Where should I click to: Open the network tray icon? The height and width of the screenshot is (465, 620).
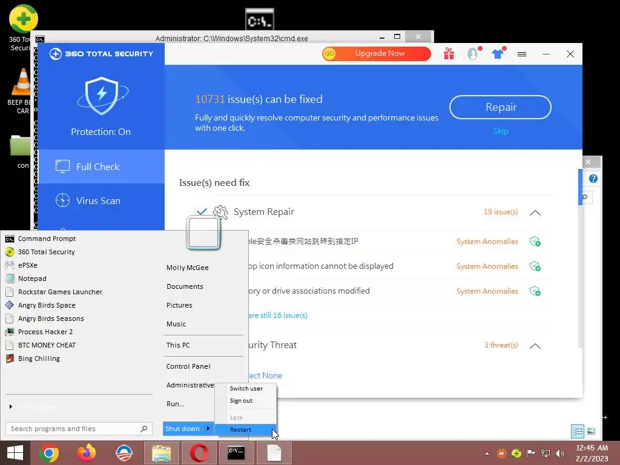tap(546, 453)
